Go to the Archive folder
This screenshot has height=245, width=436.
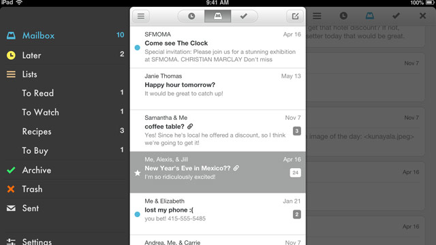(x=65, y=170)
